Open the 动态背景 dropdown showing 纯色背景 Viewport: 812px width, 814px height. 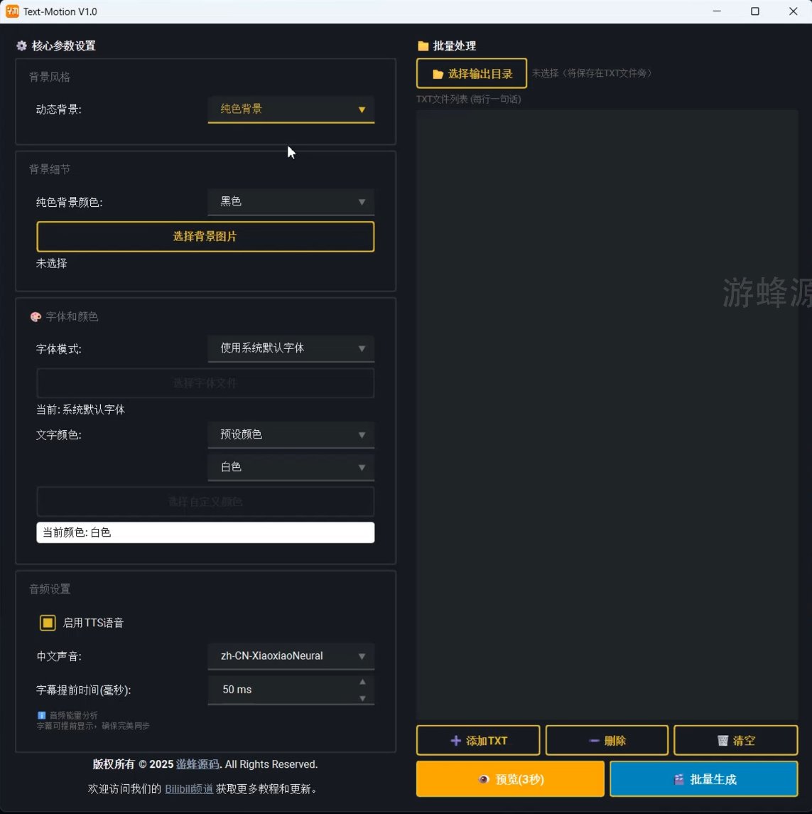click(291, 109)
